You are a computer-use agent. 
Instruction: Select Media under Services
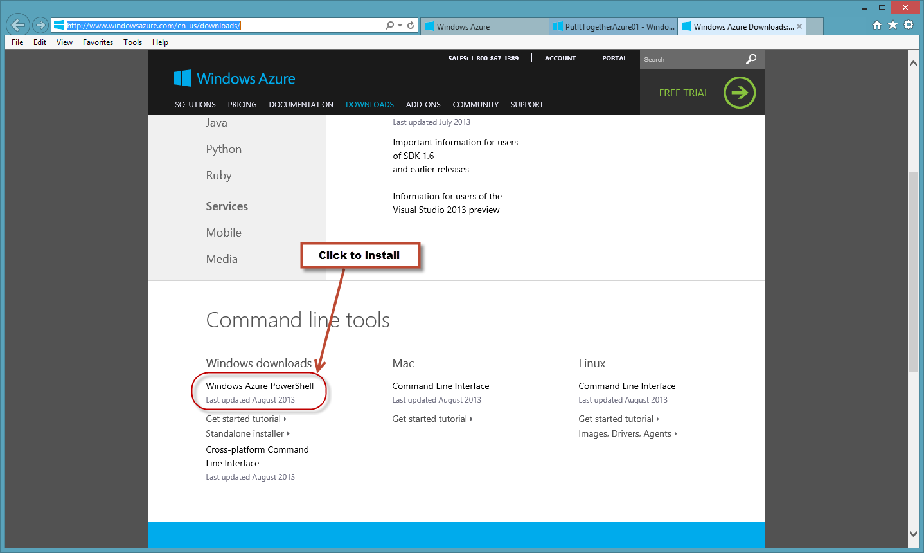point(222,259)
